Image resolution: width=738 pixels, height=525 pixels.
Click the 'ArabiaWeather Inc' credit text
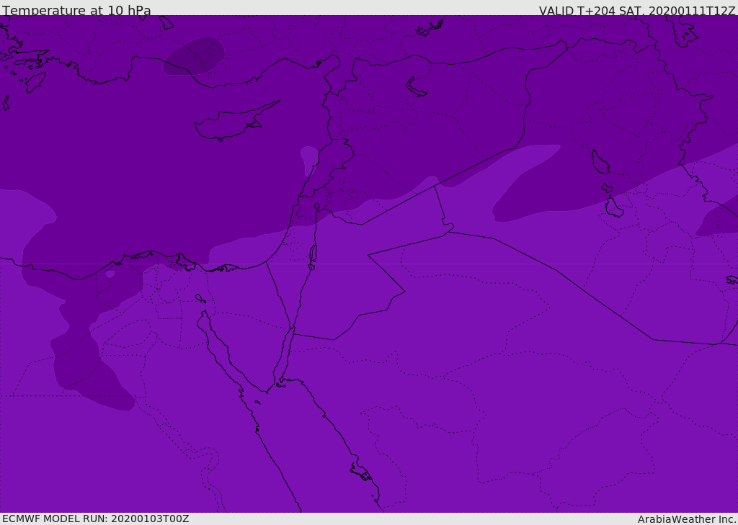pos(686,519)
